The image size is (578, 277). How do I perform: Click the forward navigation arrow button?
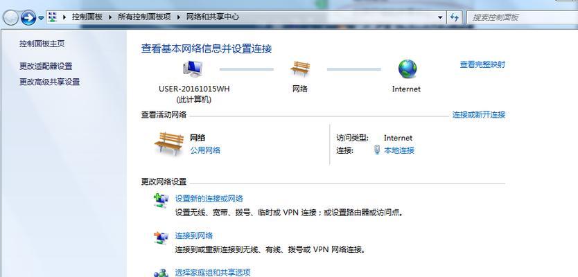(28, 17)
